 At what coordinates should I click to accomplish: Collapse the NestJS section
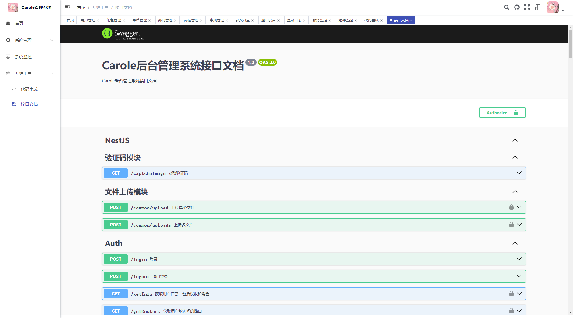click(x=515, y=140)
